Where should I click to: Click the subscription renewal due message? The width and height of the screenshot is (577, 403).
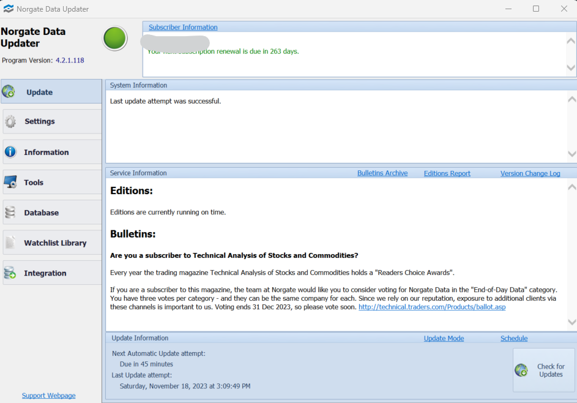click(x=223, y=51)
